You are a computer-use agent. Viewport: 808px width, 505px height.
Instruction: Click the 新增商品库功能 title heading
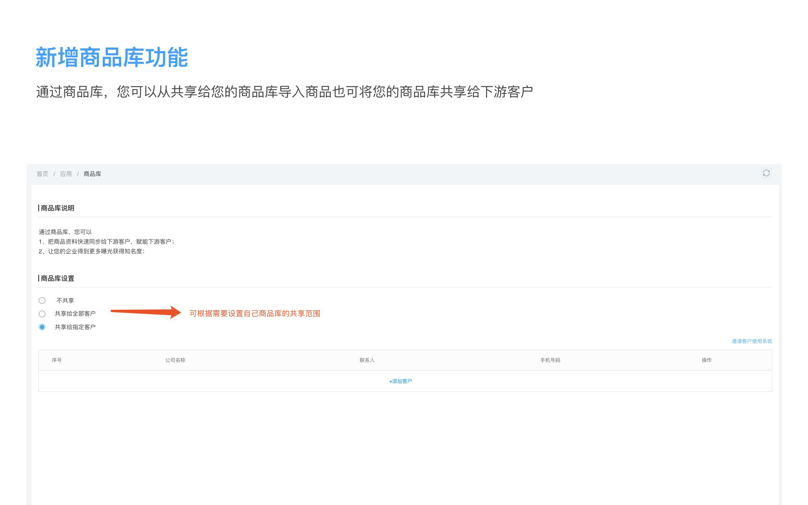click(112, 58)
